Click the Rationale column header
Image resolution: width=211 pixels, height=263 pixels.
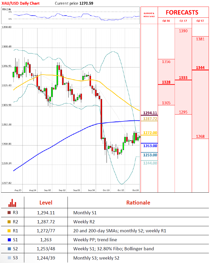click(x=138, y=203)
